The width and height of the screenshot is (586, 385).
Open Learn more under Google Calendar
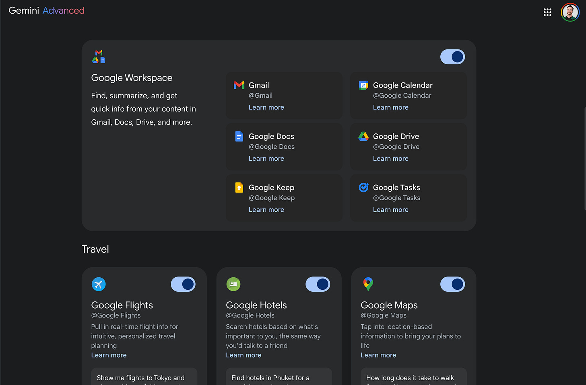pyautogui.click(x=391, y=107)
